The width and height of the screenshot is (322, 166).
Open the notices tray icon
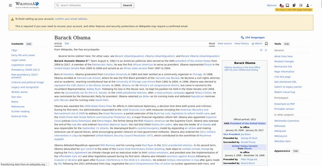tap(287, 5)
